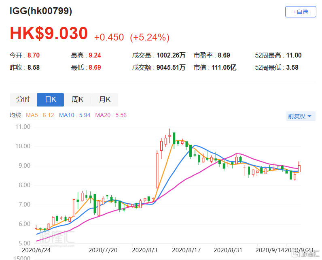This screenshot has width=322, height=260.
Task: Click the stock title IGG(hk00799)
Action: (x=41, y=11)
